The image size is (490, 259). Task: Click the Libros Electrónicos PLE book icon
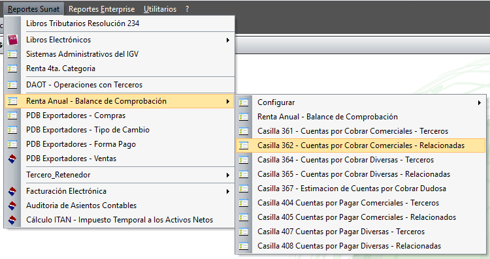pos(12,40)
